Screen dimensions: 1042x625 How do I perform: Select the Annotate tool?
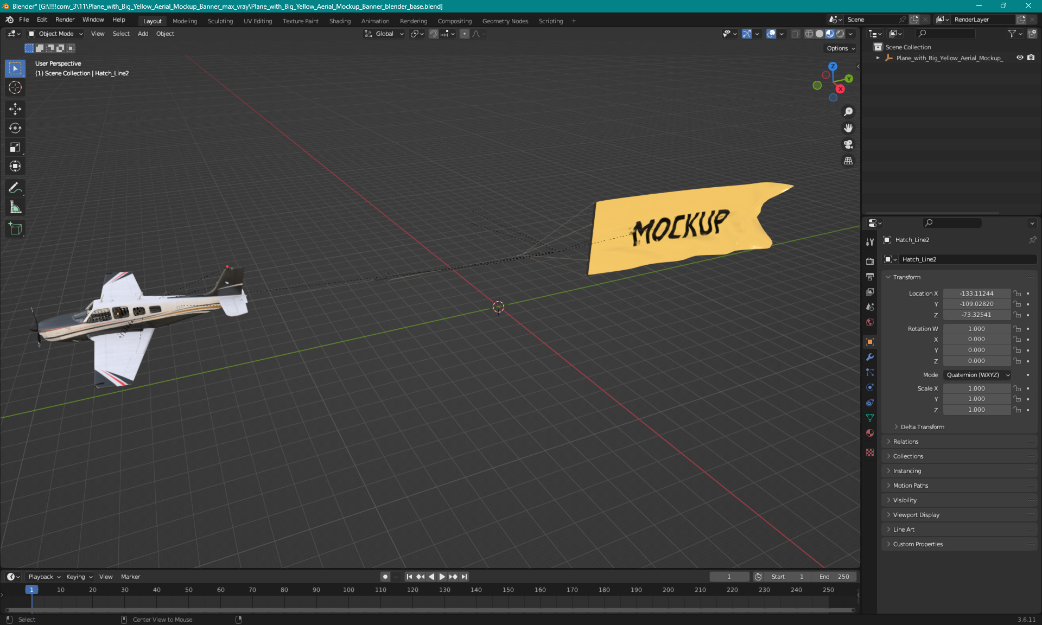[x=15, y=188]
